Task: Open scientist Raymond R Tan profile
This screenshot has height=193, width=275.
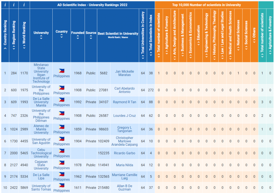Action: [x=125, y=102]
